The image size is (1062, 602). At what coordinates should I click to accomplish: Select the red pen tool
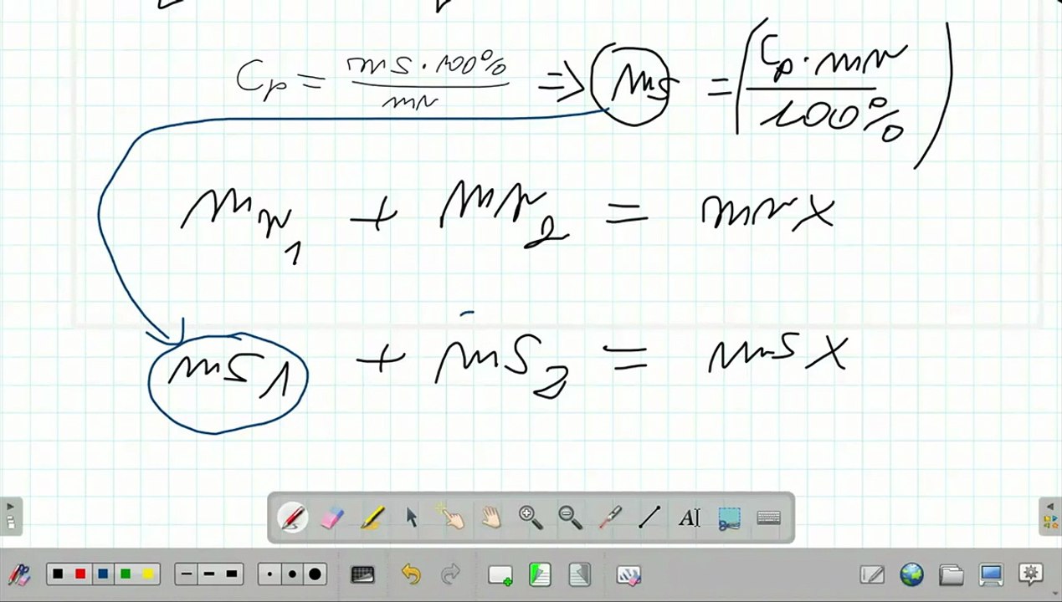[x=293, y=518]
